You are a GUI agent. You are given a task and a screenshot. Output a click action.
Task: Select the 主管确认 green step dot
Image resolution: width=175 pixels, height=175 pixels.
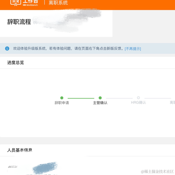[x=100, y=98]
